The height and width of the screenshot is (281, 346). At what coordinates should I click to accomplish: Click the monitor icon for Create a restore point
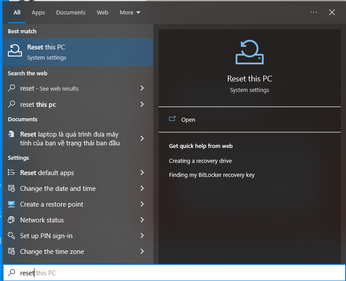11,204
